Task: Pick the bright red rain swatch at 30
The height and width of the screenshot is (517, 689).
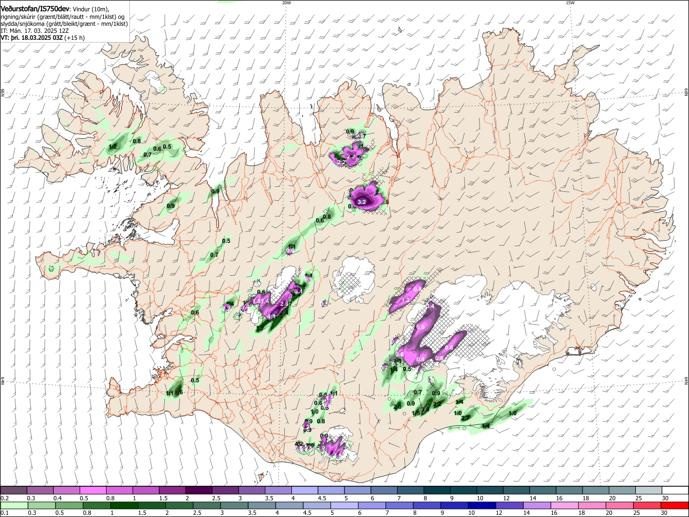Action: click(674, 505)
